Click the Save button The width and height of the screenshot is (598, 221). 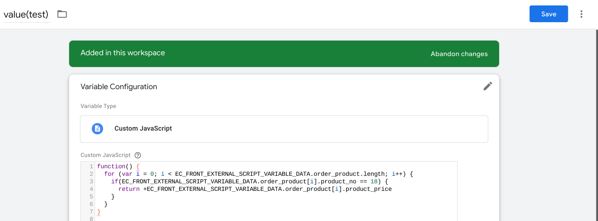549,14
